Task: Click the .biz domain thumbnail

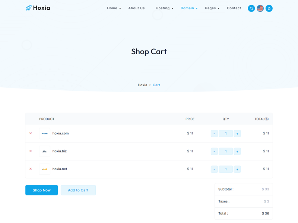Action: click(x=45, y=151)
